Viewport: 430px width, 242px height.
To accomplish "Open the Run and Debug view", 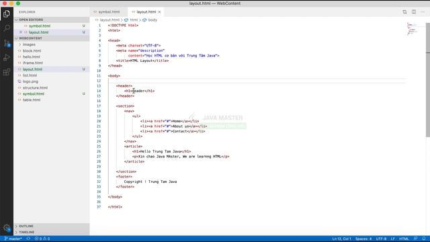I will point(7,58).
